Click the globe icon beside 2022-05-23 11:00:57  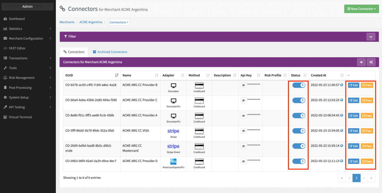(342, 85)
